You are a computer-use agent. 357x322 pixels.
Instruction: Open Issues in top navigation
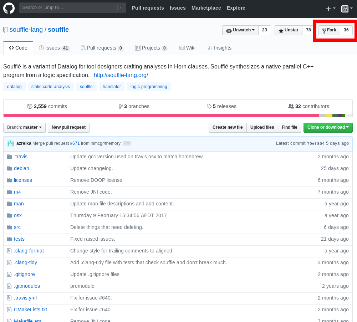point(178,8)
